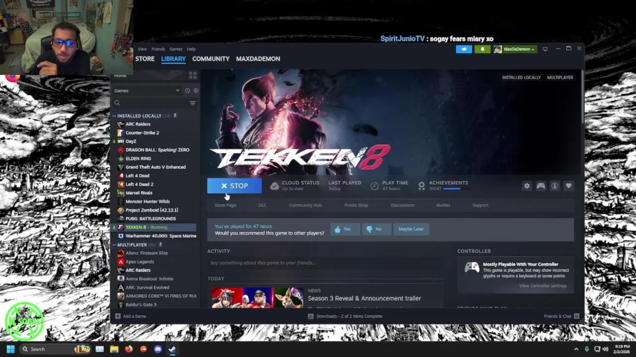Collapse the MULTIPLAYER category

pyautogui.click(x=114, y=245)
